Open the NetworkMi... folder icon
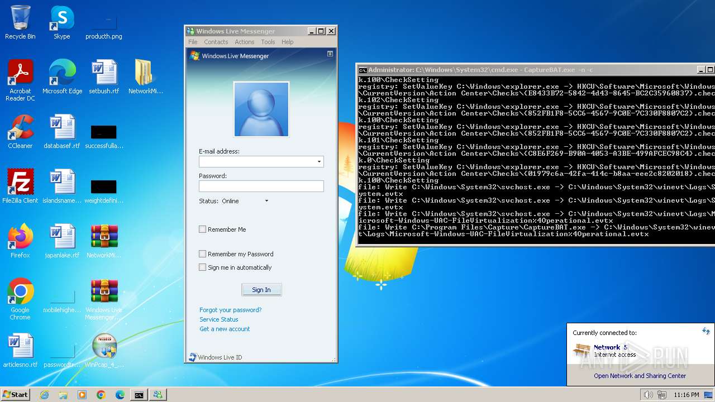 coord(145,77)
